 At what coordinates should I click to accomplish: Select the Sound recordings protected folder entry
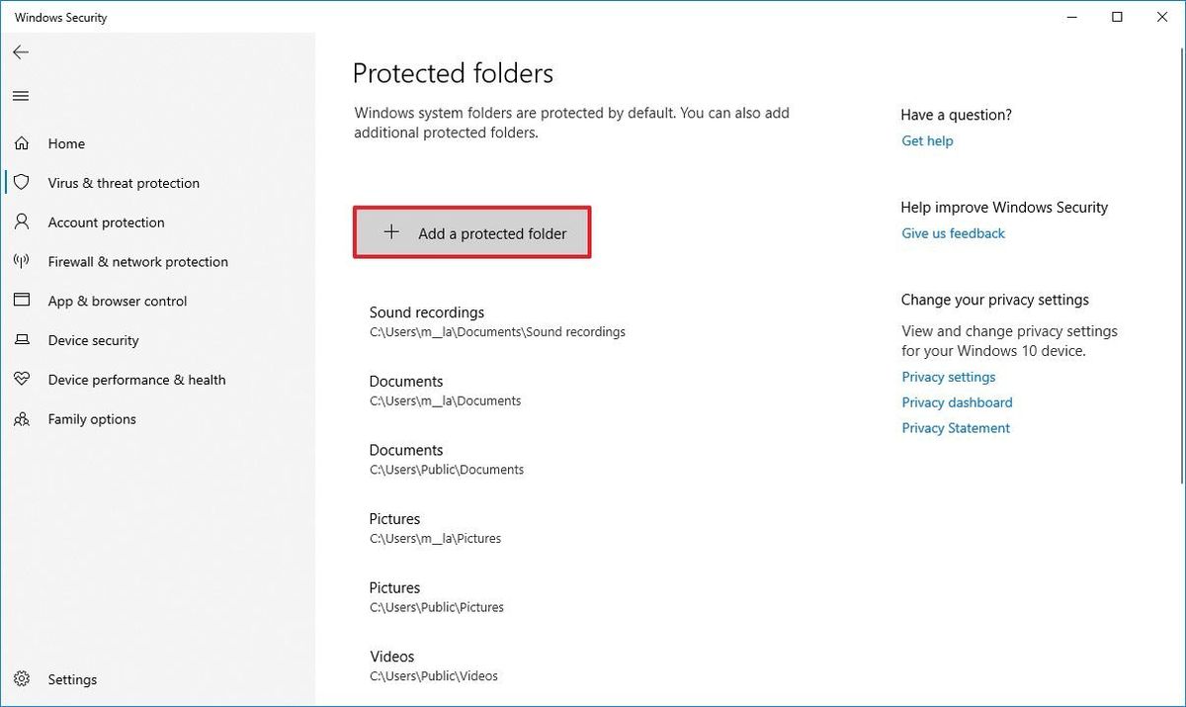(497, 321)
